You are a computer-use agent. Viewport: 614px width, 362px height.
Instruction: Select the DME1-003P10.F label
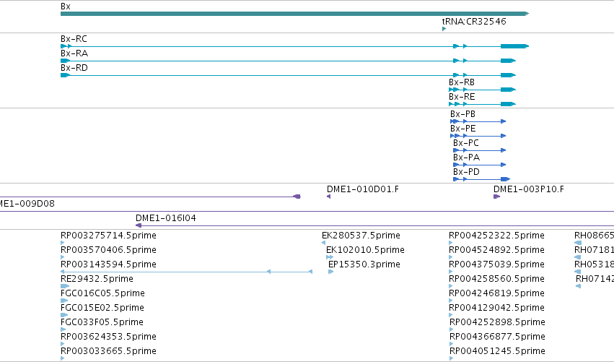529,189
